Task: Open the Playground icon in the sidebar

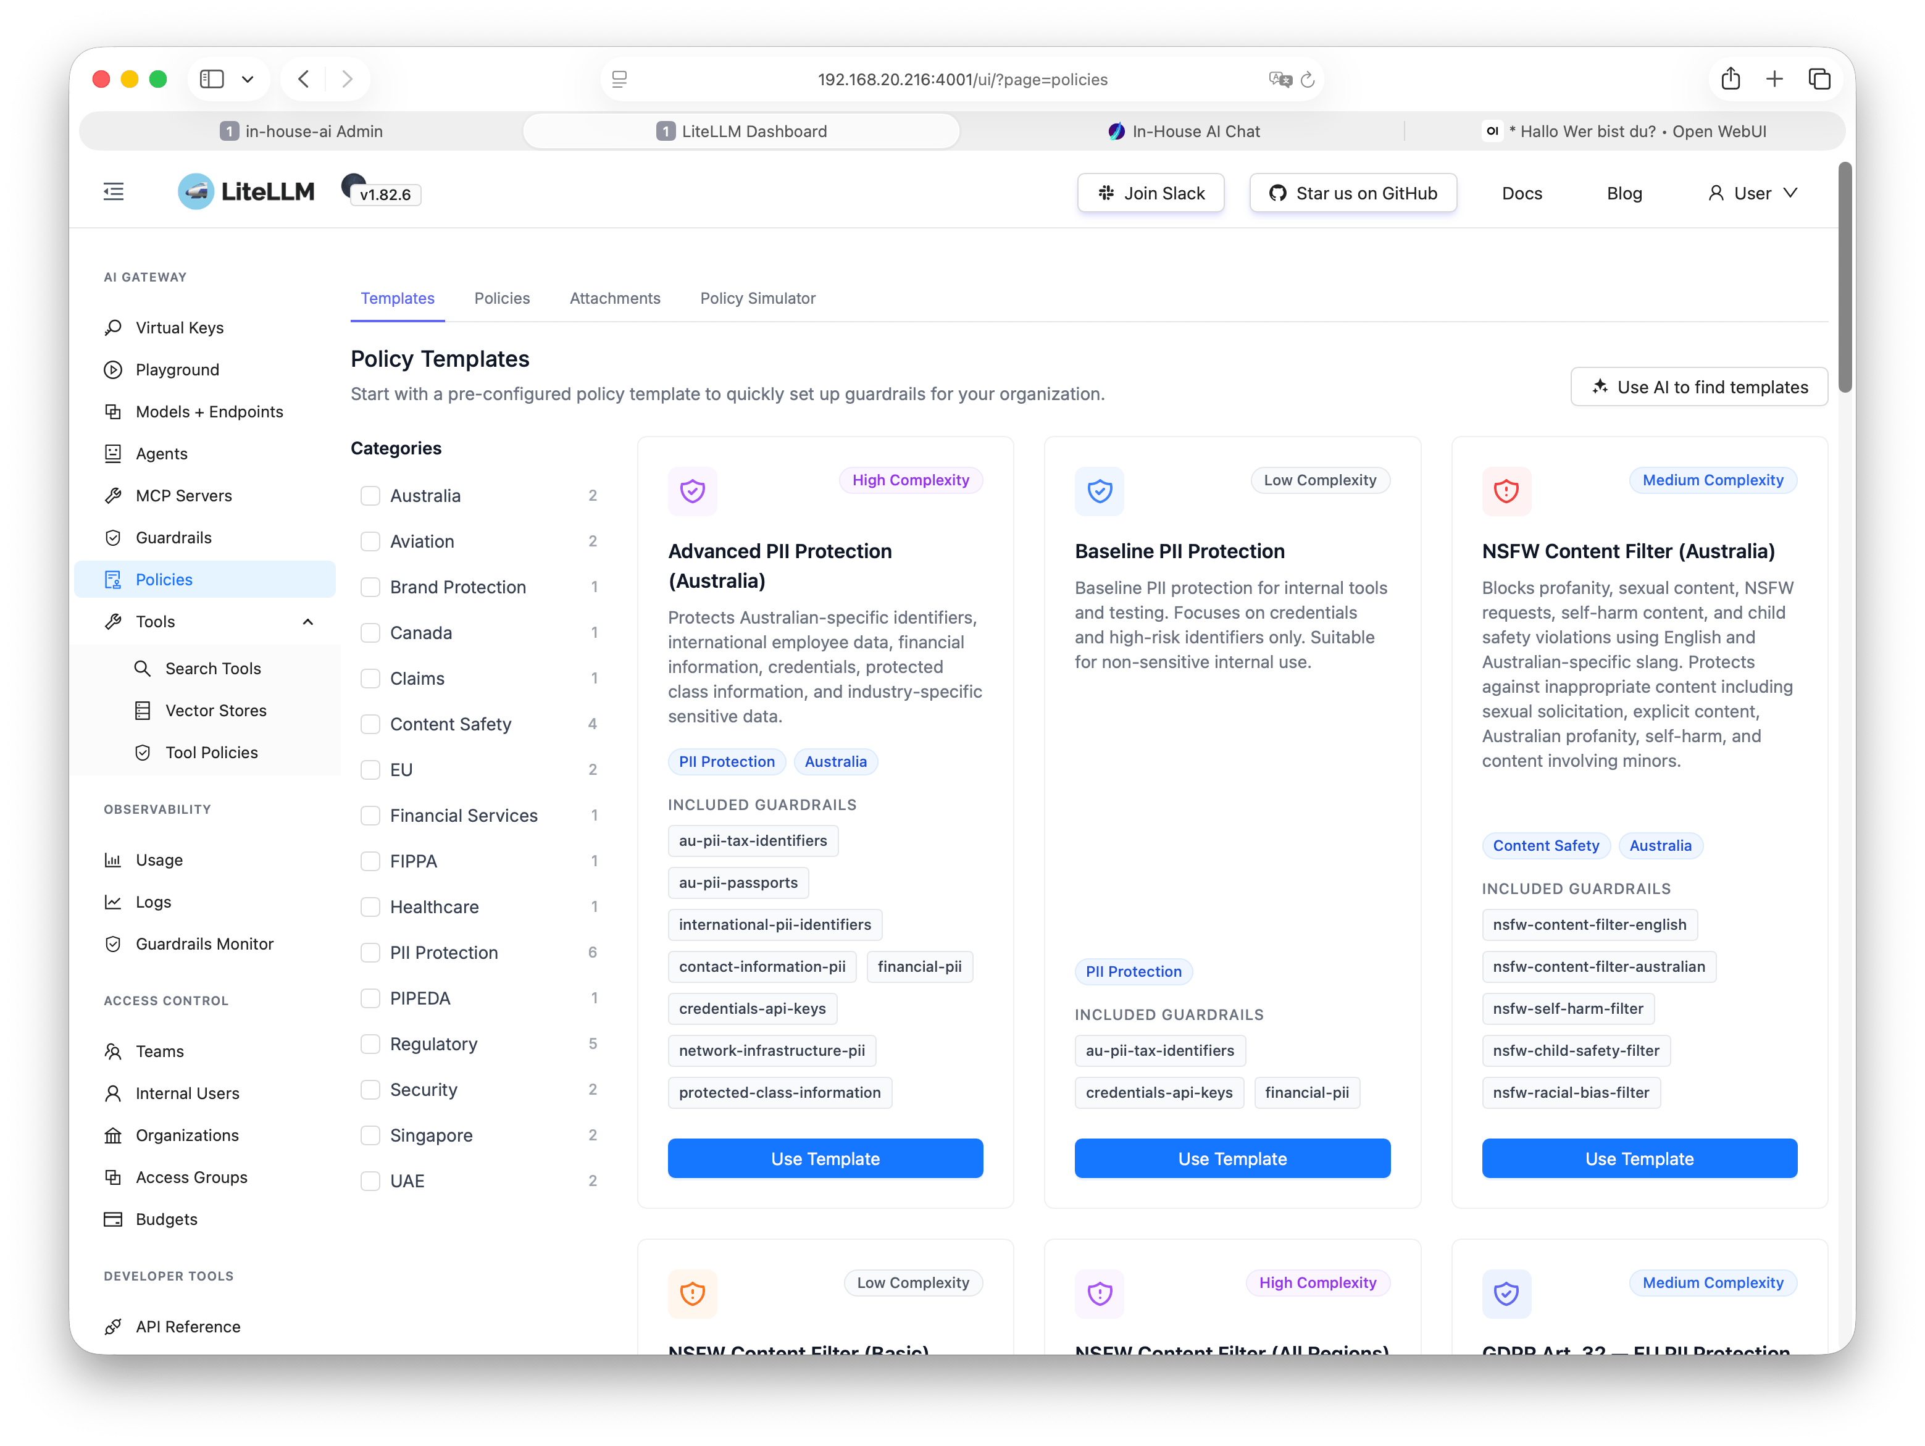Action: coord(113,370)
